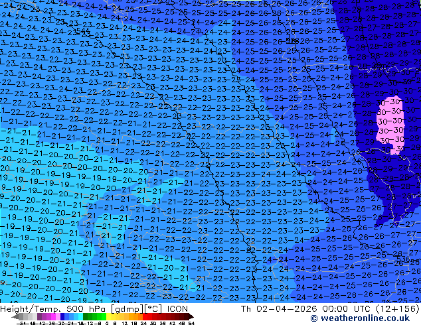
Task: Select the yellow swatch in the legend
Action: click(109, 317)
